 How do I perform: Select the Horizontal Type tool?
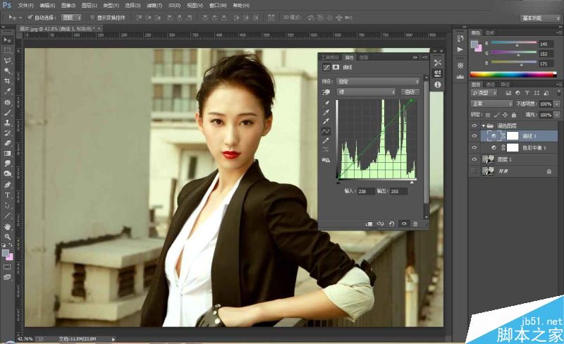[x=7, y=195]
